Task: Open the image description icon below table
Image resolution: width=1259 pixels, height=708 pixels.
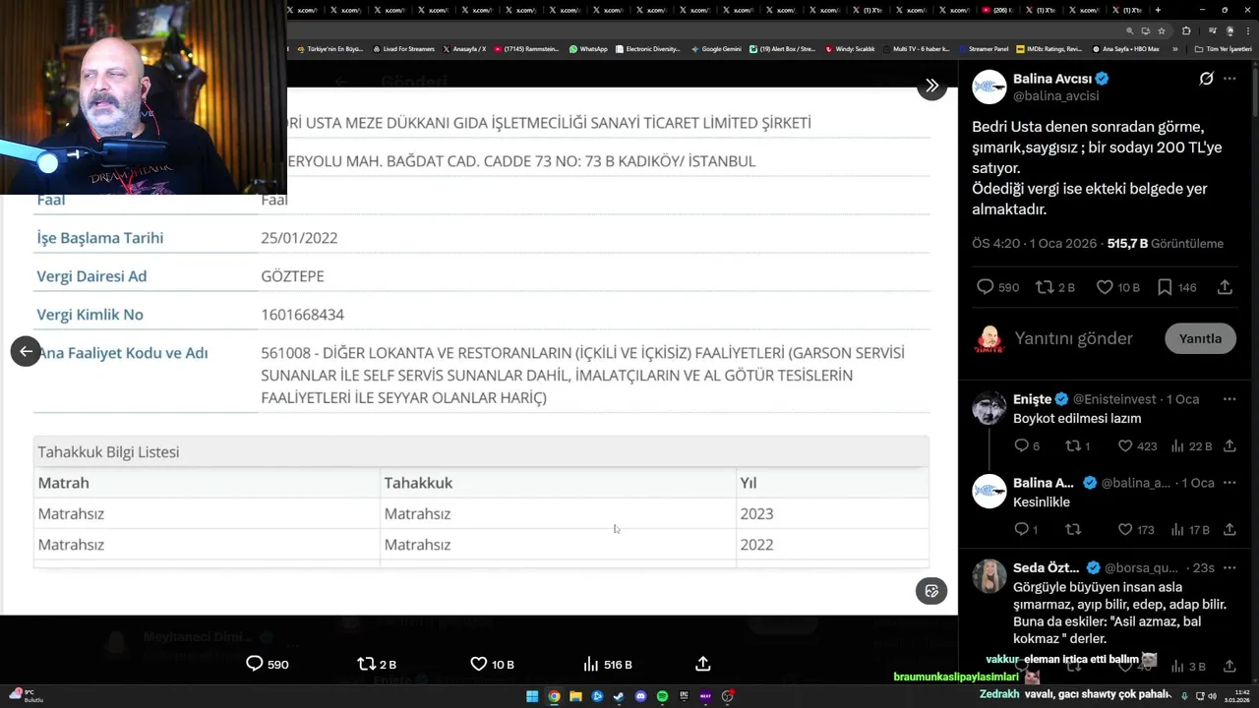Action: pyautogui.click(x=931, y=591)
